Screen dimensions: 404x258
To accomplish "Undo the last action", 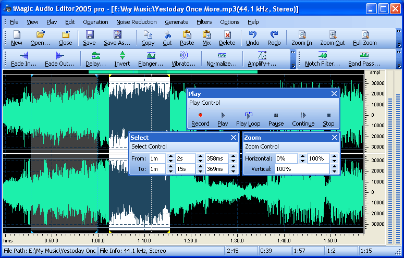I will click(x=253, y=38).
